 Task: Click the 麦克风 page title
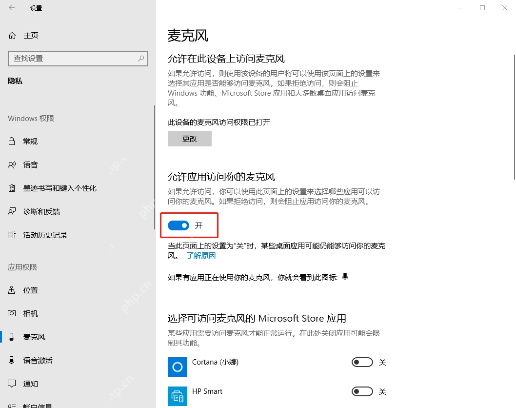pos(188,36)
